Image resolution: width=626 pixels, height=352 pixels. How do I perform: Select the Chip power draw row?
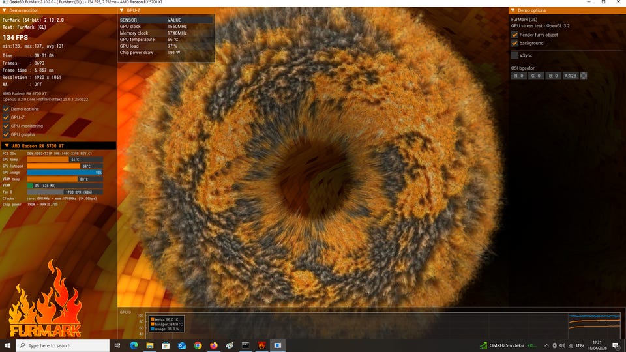tap(166, 53)
